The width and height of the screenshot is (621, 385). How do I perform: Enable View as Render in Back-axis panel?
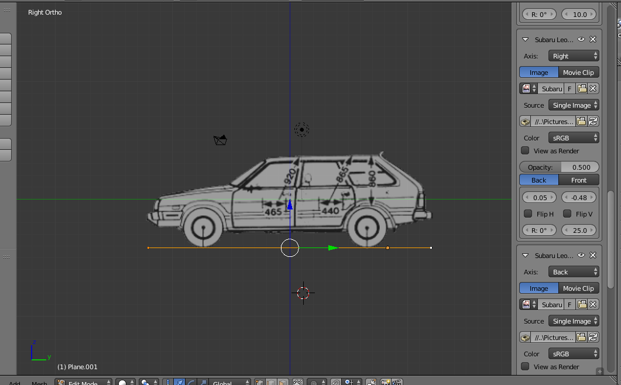[525, 366]
